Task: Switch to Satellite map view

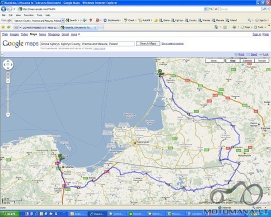Action: (247, 61)
